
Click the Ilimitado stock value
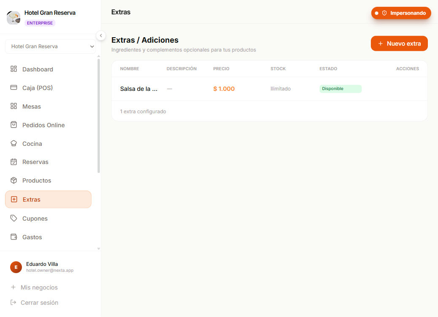[x=281, y=89]
